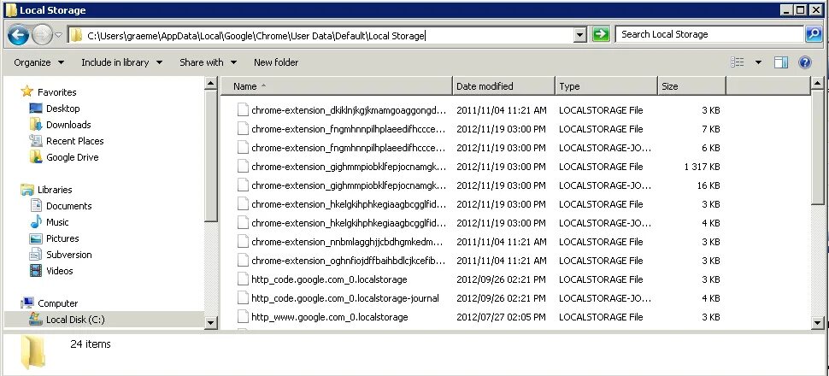The height and width of the screenshot is (376, 829).
Task: Click the Back navigation arrow
Action: tap(18, 35)
